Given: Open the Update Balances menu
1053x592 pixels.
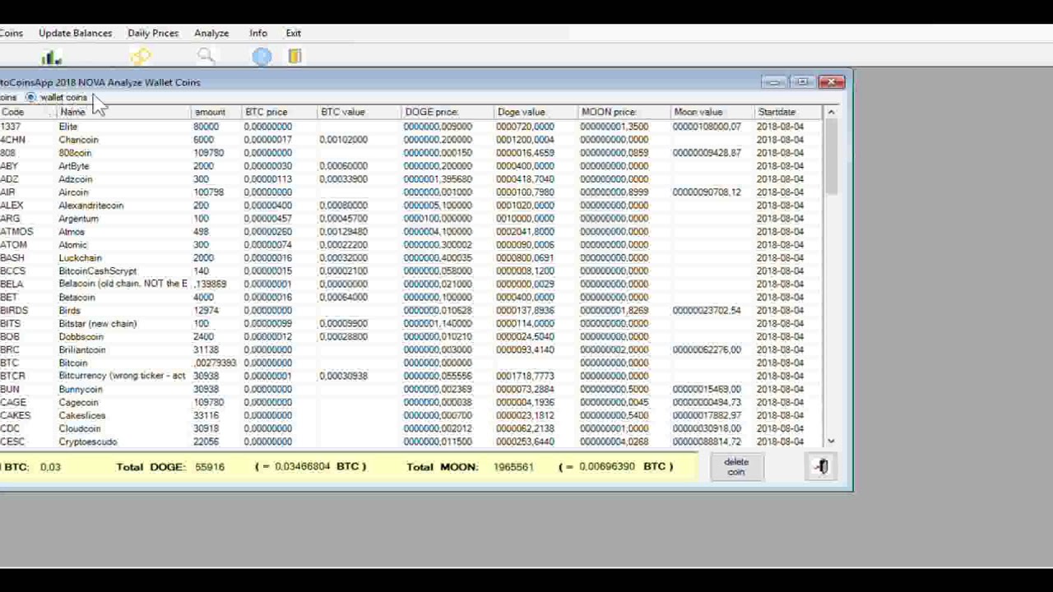Looking at the screenshot, I should 75,33.
